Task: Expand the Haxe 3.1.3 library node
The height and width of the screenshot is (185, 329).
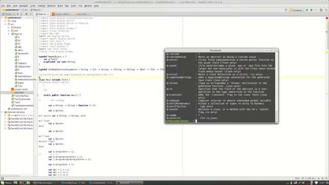Action: pyautogui.click(x=6, y=115)
